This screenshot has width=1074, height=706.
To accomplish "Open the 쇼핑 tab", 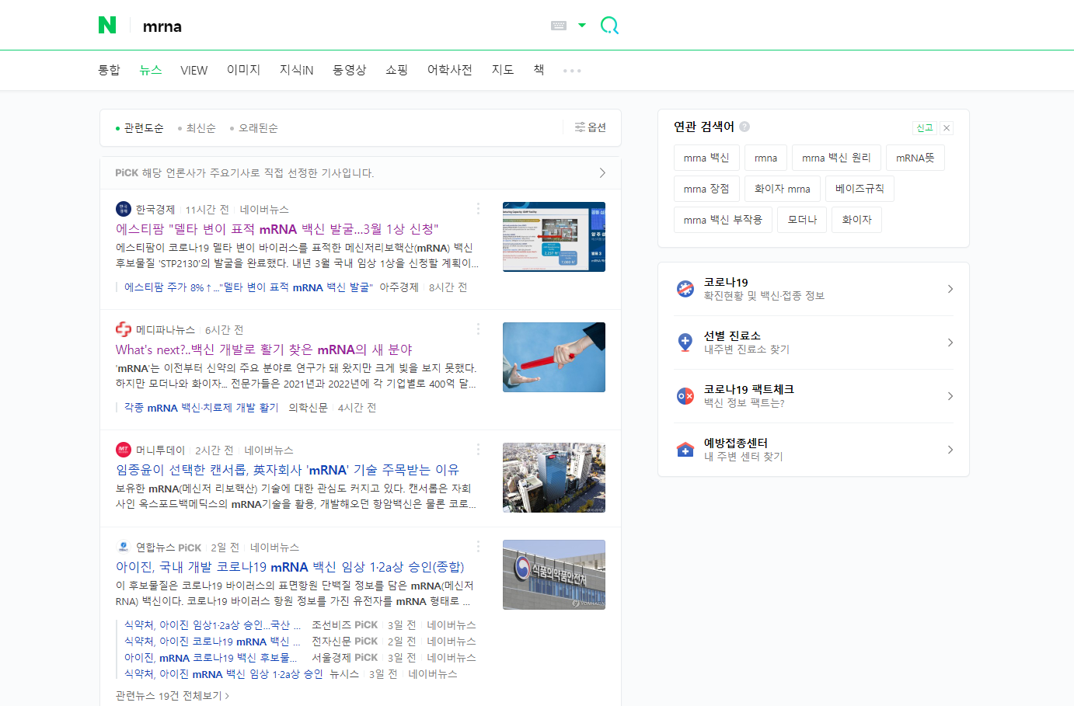I will point(397,70).
